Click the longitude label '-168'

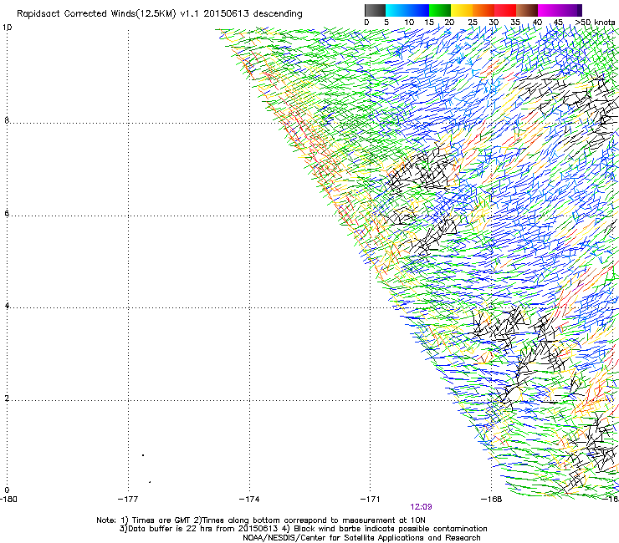point(492,500)
